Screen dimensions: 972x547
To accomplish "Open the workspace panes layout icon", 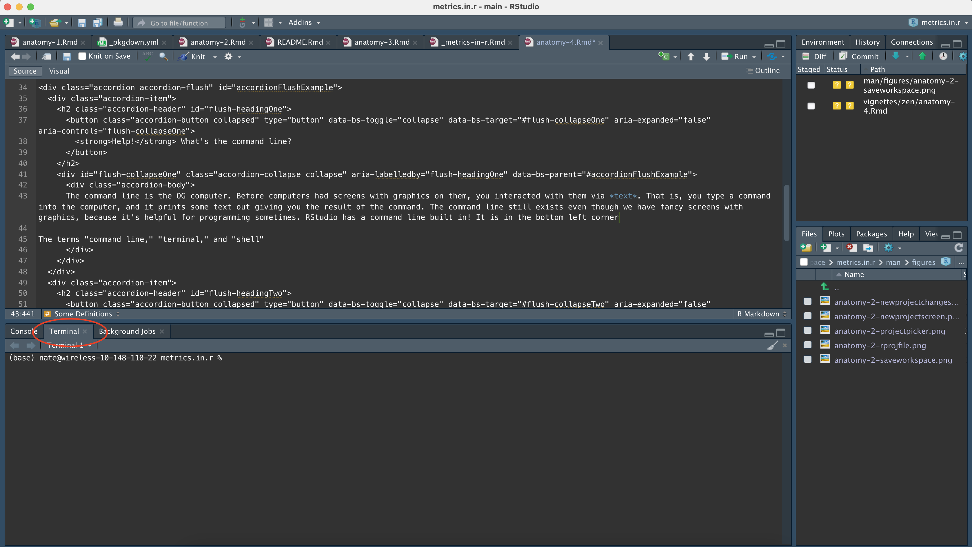I will click(x=269, y=23).
